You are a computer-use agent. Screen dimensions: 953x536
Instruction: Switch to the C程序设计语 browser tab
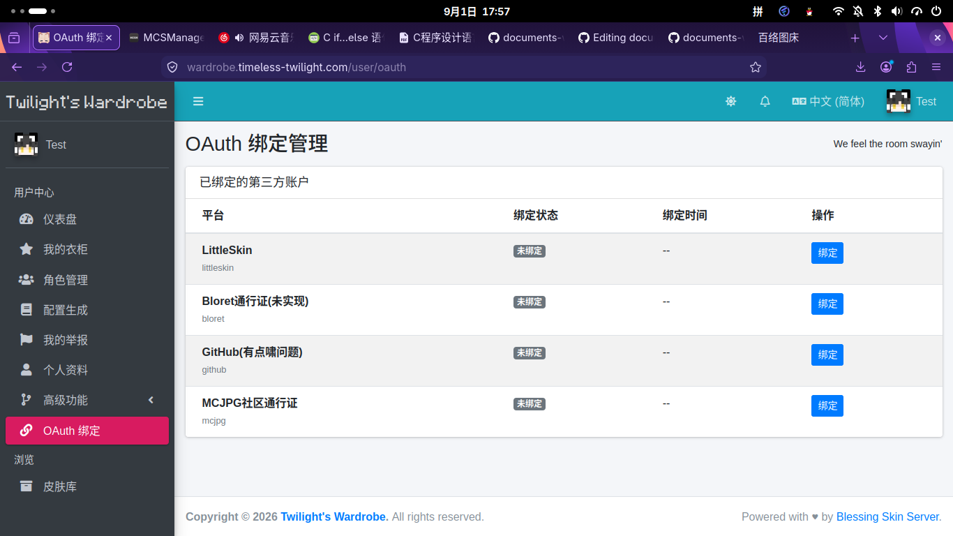coord(435,38)
